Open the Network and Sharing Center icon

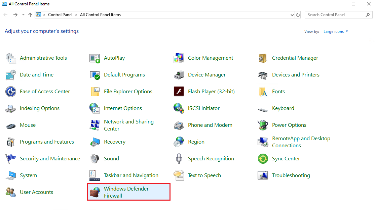click(95, 125)
